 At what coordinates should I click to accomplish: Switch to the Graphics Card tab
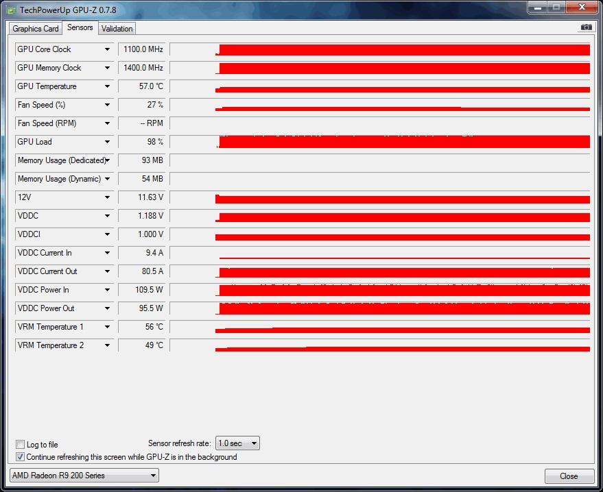point(36,28)
